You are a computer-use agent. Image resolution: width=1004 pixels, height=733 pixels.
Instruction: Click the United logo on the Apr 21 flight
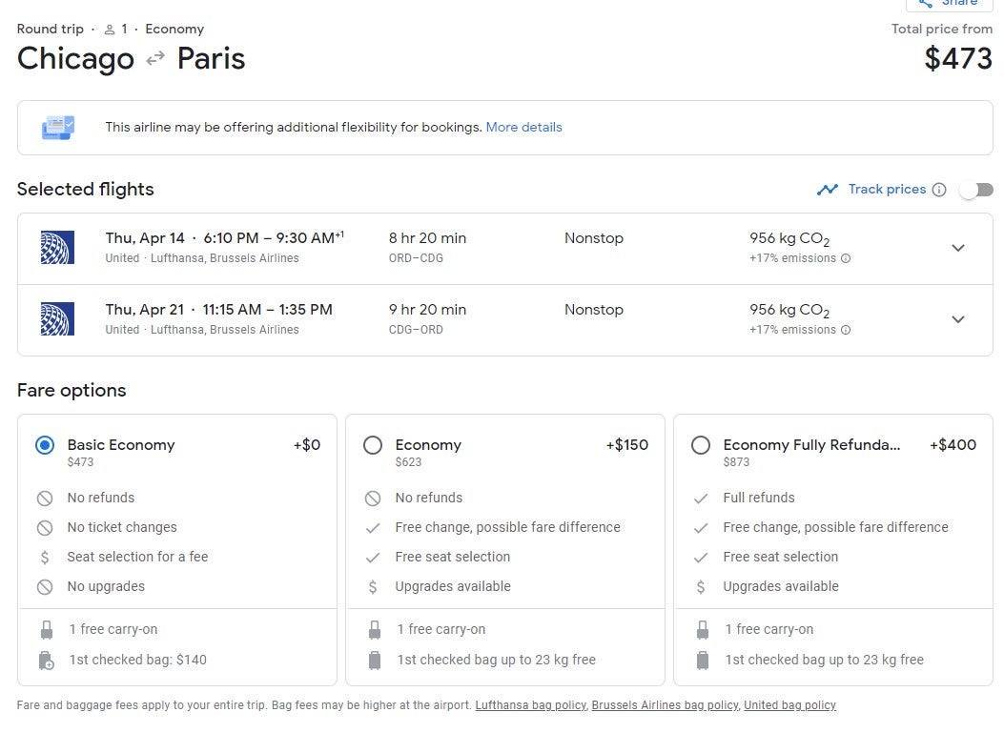pyautogui.click(x=57, y=319)
